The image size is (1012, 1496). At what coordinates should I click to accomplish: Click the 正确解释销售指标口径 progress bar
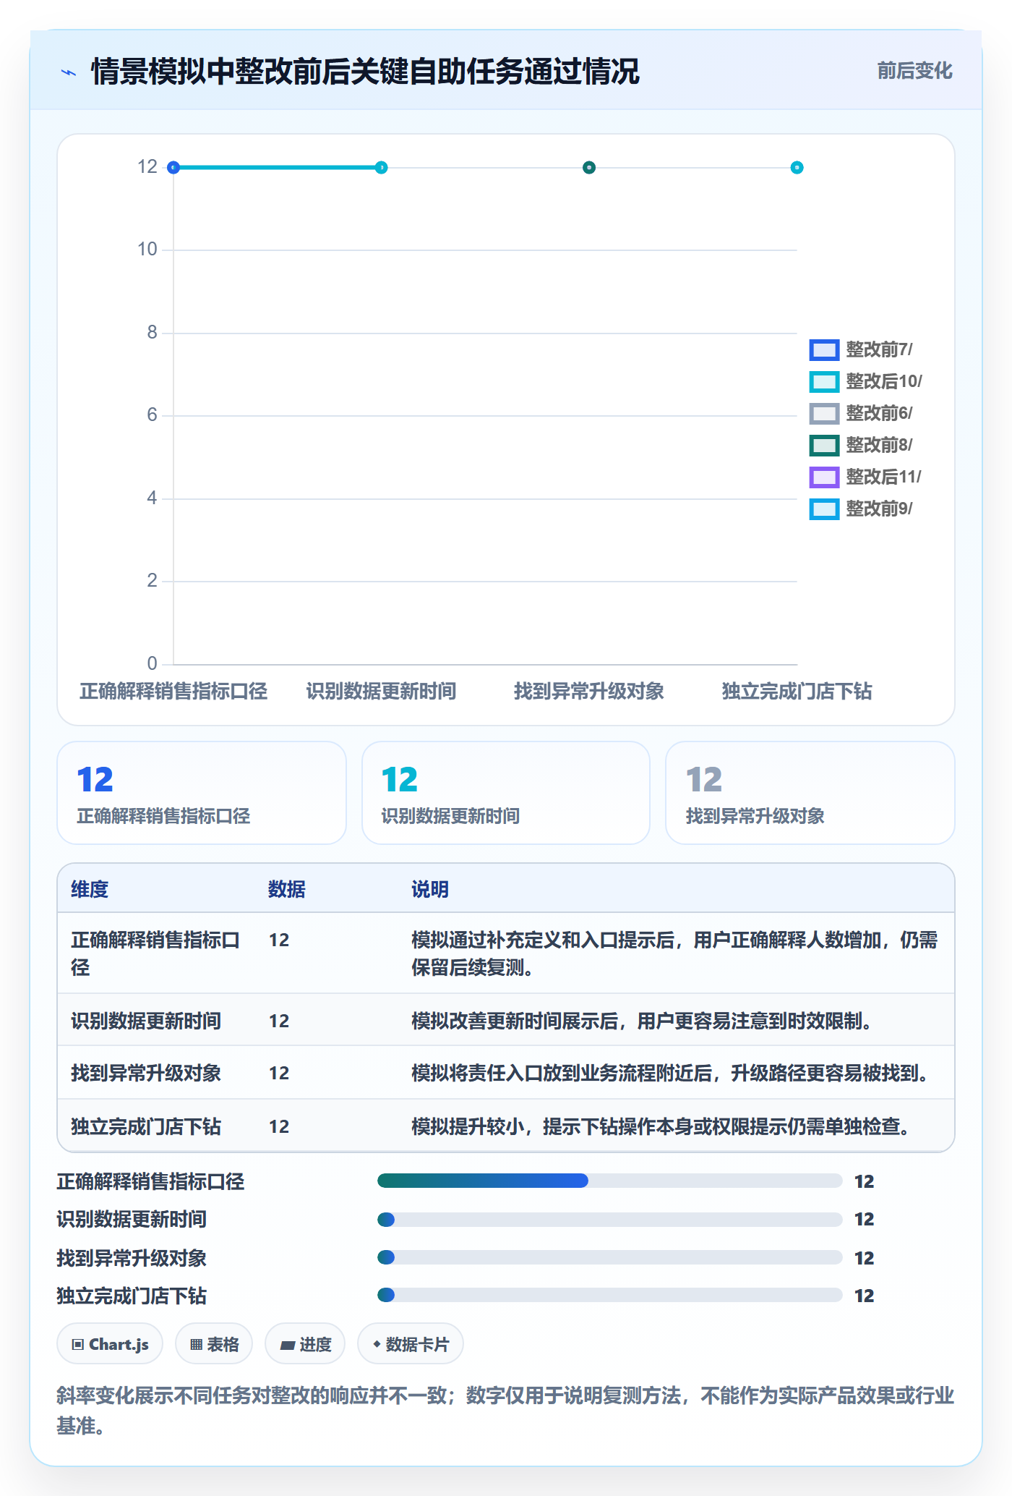coord(610,1181)
